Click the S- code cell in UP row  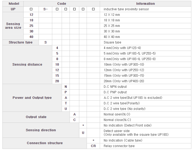[x=45, y=9]
